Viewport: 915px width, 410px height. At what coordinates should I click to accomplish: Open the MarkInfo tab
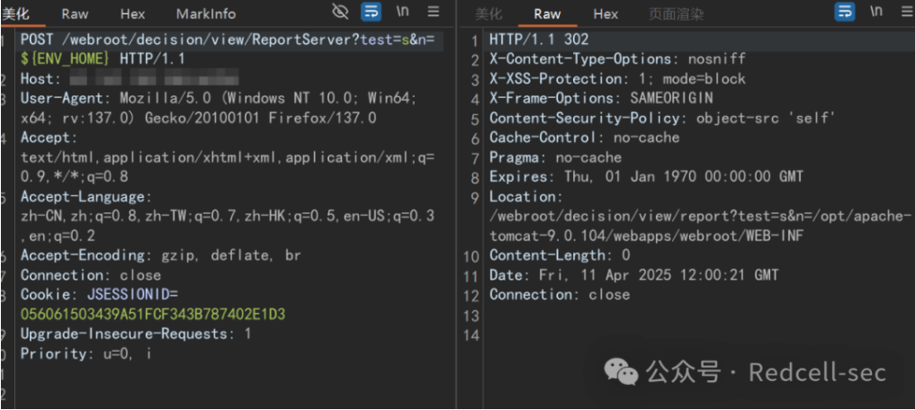(x=206, y=13)
